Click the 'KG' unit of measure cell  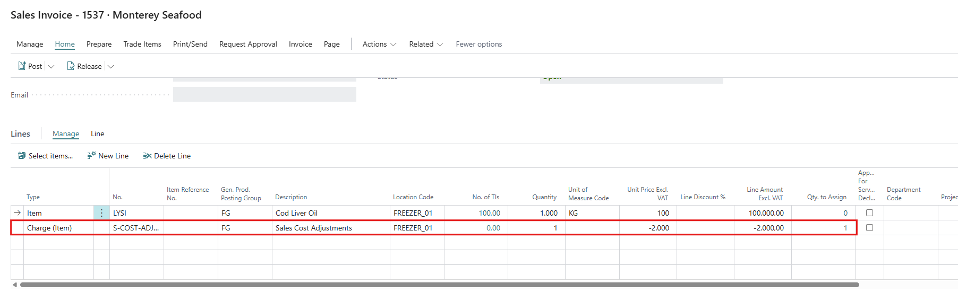pos(592,213)
